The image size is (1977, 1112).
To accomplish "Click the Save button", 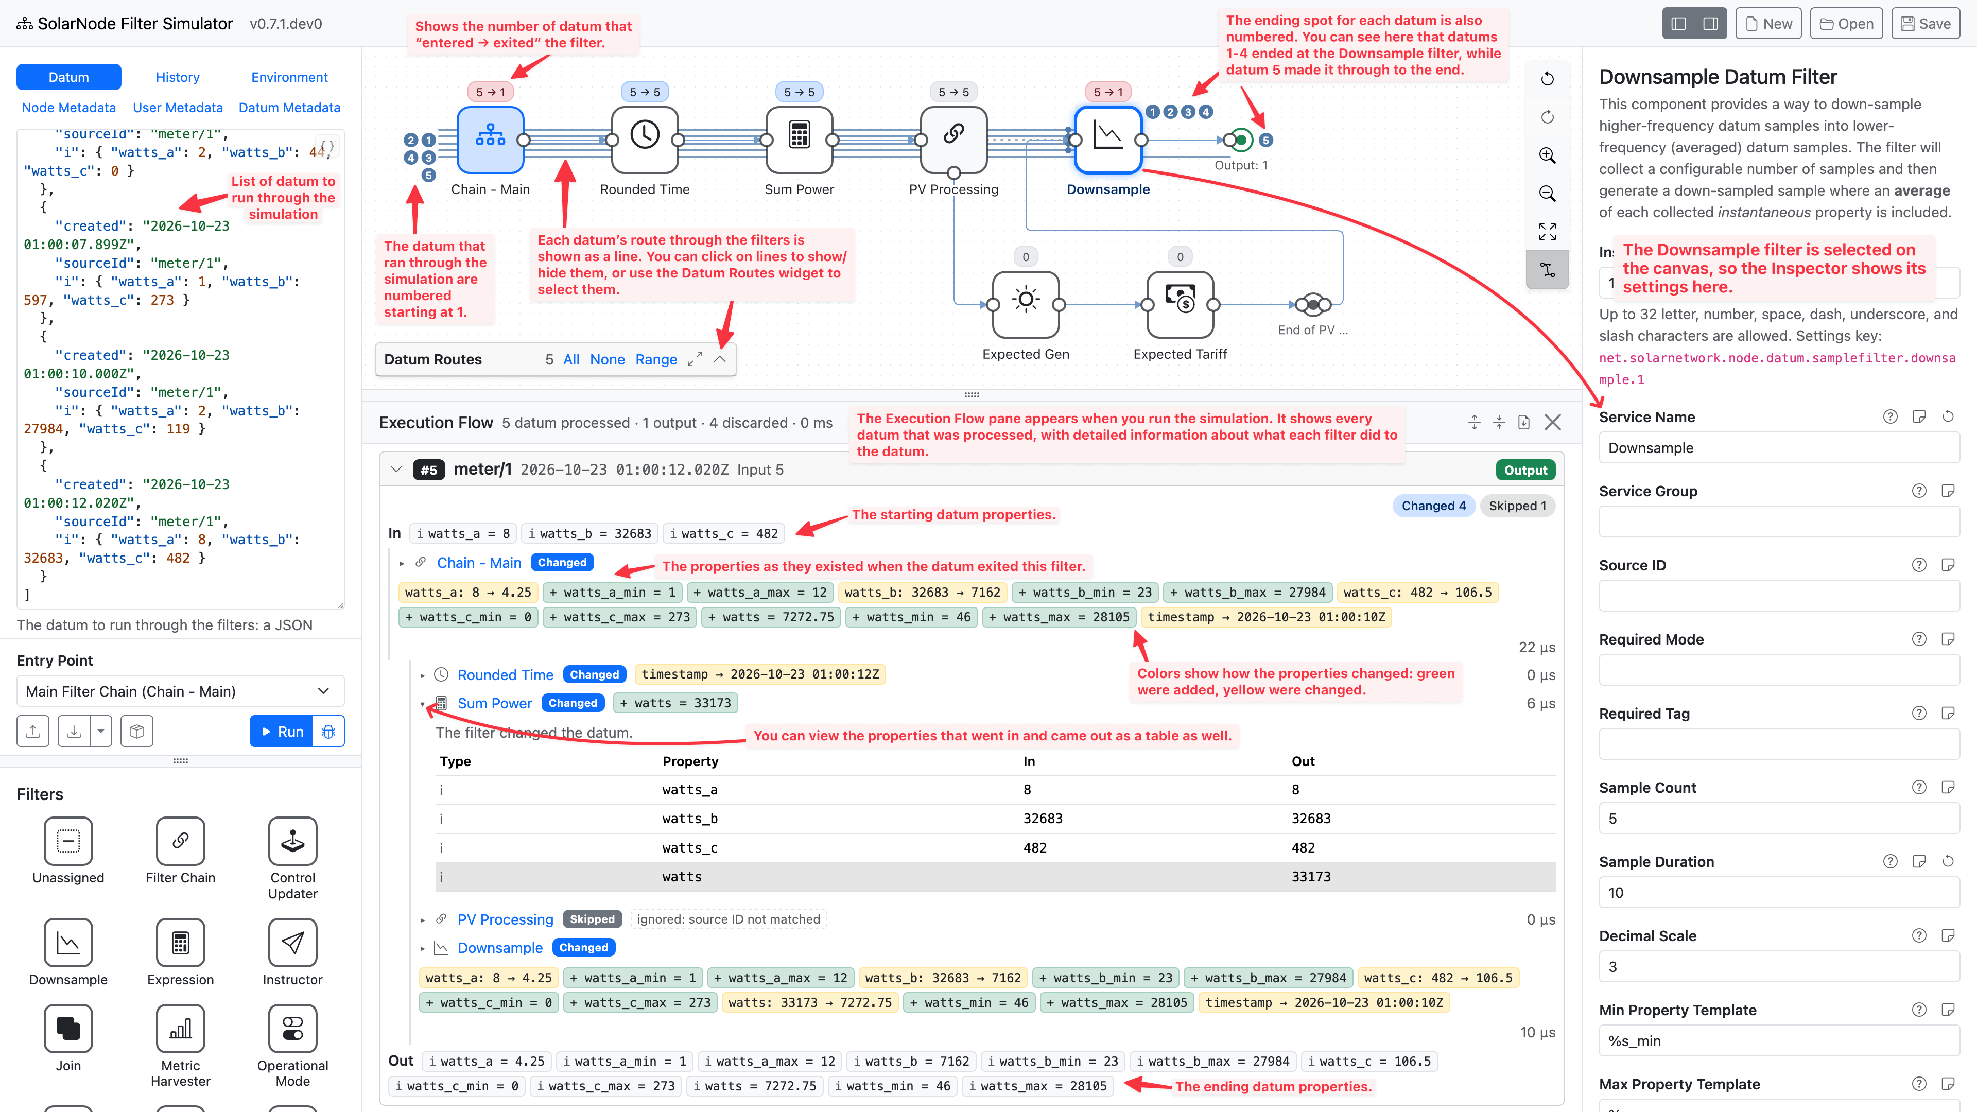I will point(1925,24).
